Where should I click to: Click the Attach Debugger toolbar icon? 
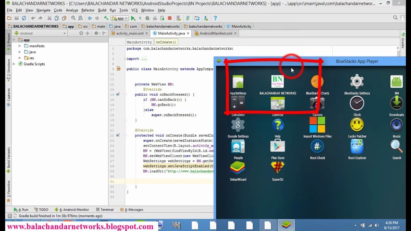pos(162,18)
